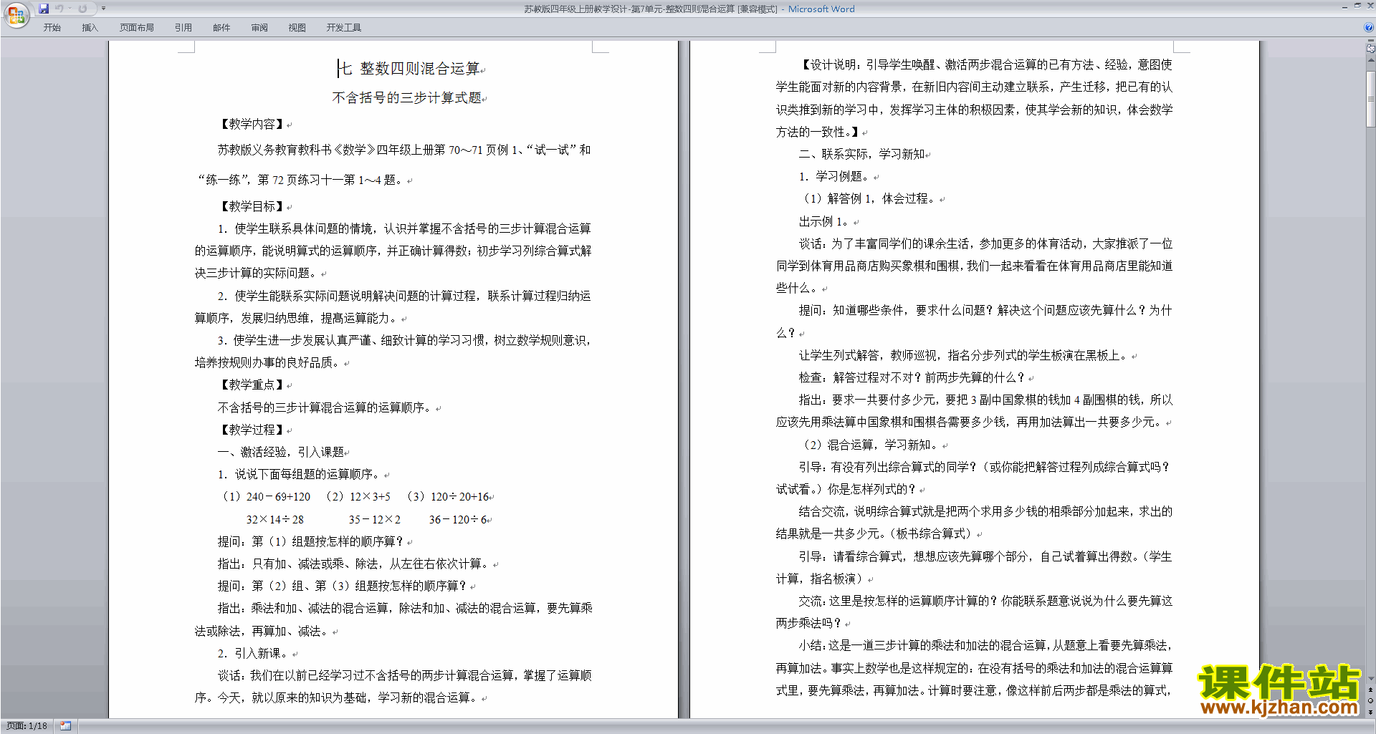Expand the Undo history dropdown arrow
Screen dimensions: 1376x734
pos(70,9)
